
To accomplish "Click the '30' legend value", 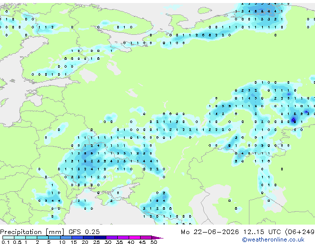I will [x=108, y=242].
